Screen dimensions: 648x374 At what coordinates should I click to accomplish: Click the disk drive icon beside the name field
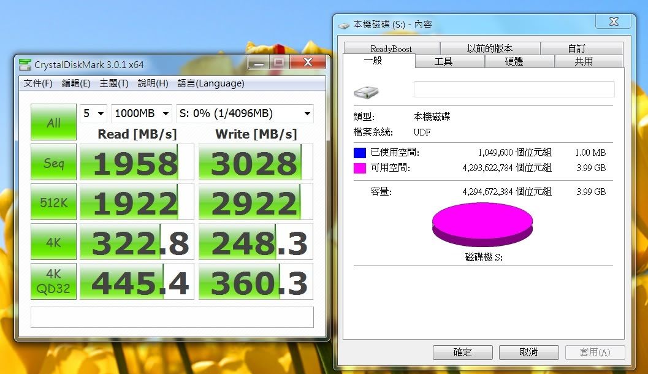pyautogui.click(x=366, y=92)
